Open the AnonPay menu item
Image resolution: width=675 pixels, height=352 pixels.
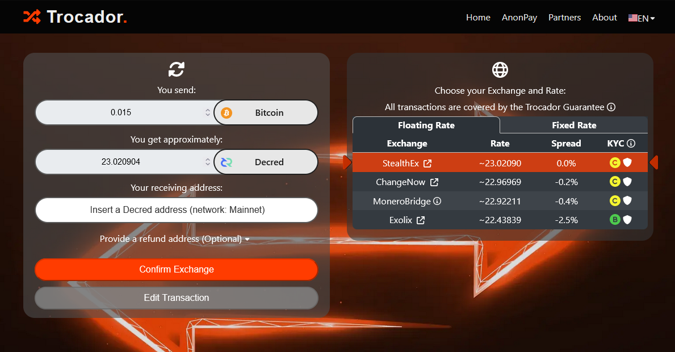coord(519,18)
